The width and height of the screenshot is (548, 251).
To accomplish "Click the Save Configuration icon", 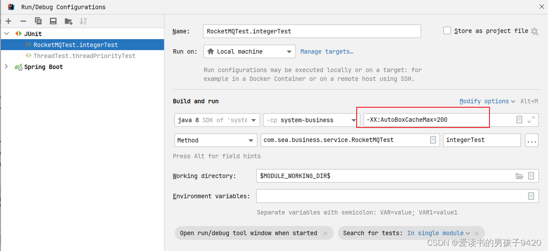I will [x=53, y=21].
